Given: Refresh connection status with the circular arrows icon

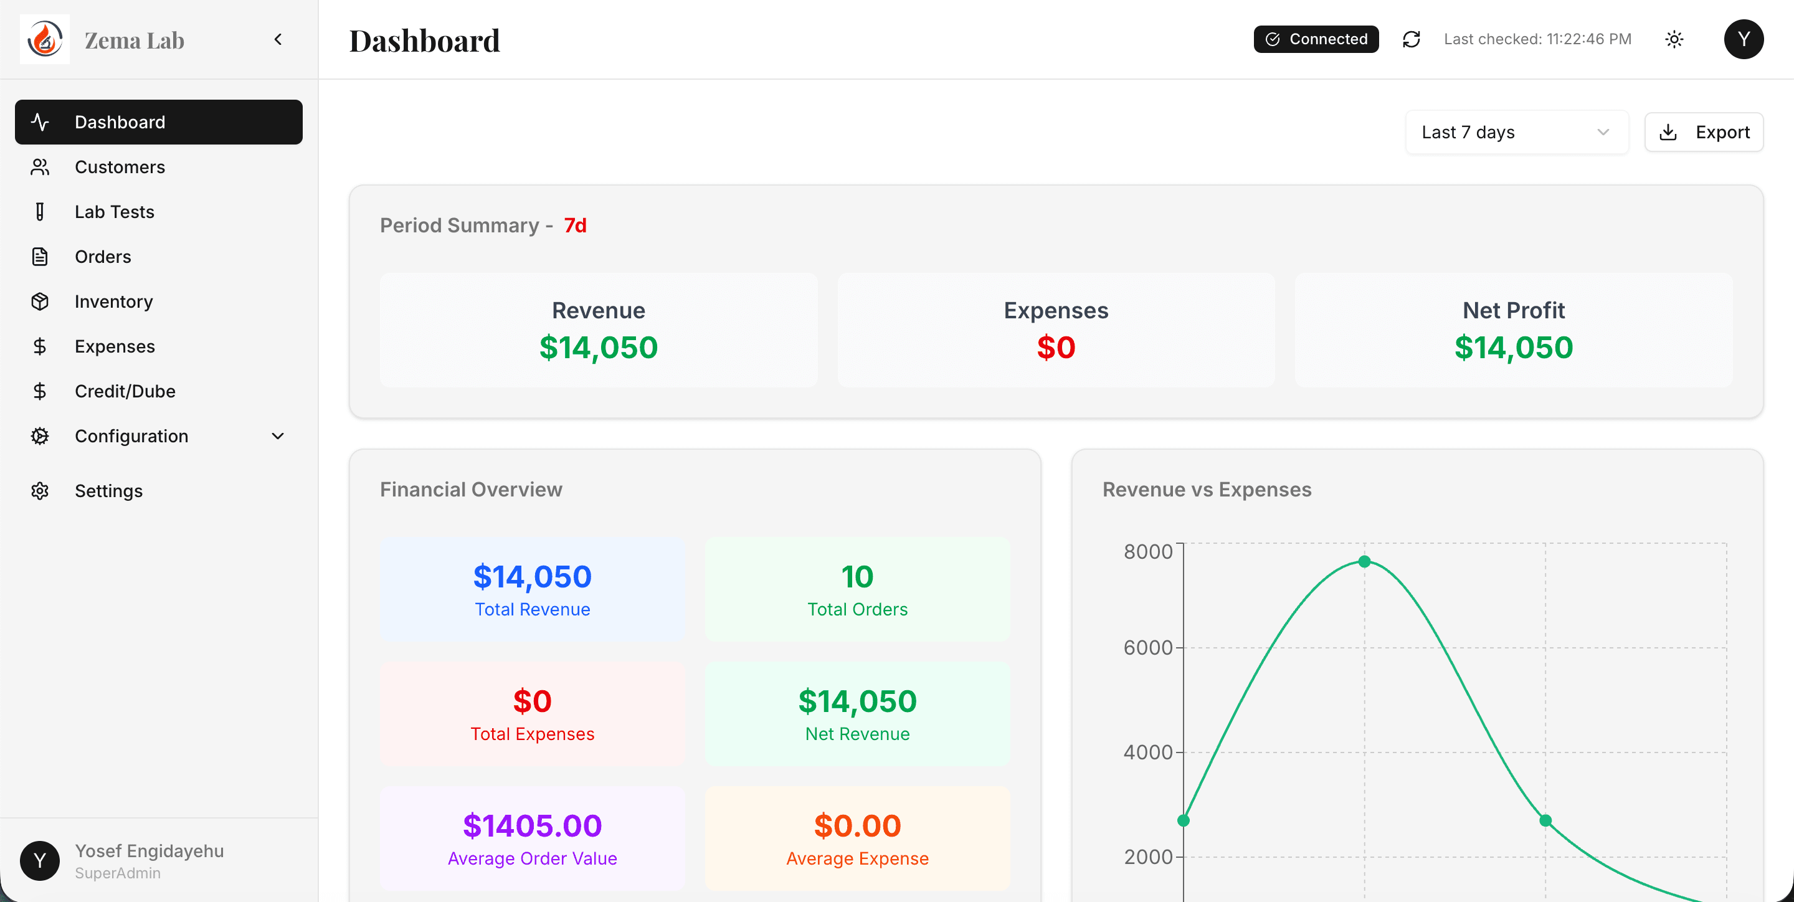Looking at the screenshot, I should coord(1411,39).
